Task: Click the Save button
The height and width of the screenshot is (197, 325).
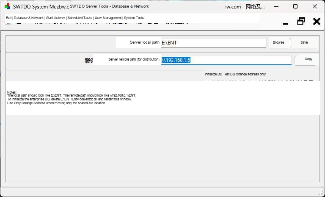Action: 305,43
